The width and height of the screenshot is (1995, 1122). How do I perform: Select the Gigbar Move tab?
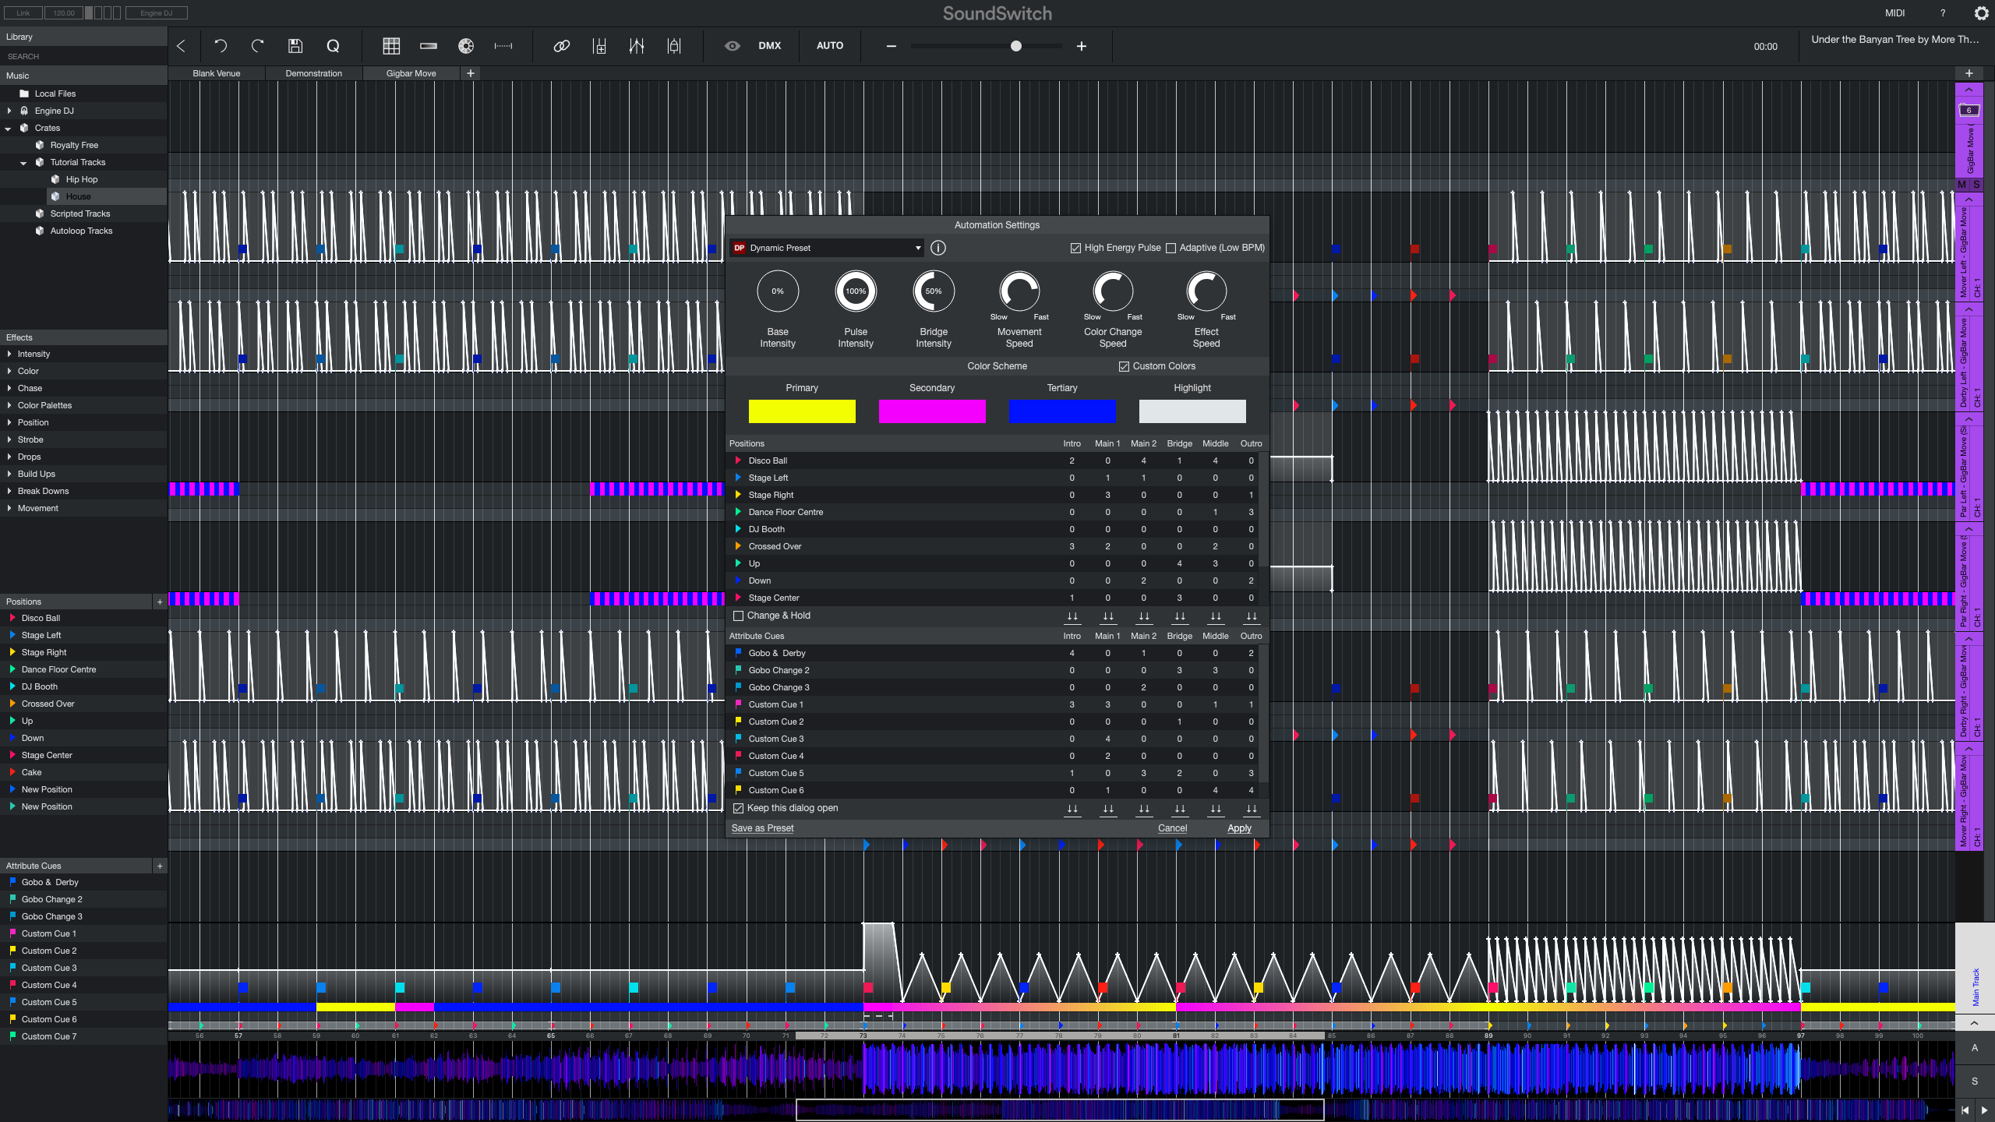[x=411, y=73]
